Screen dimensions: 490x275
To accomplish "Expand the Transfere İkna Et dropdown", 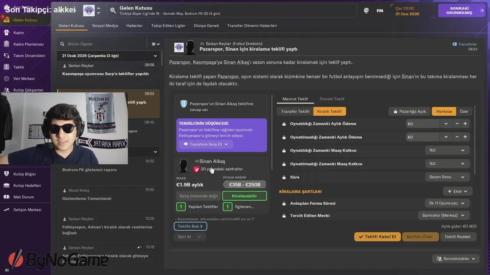I will coord(206,144).
